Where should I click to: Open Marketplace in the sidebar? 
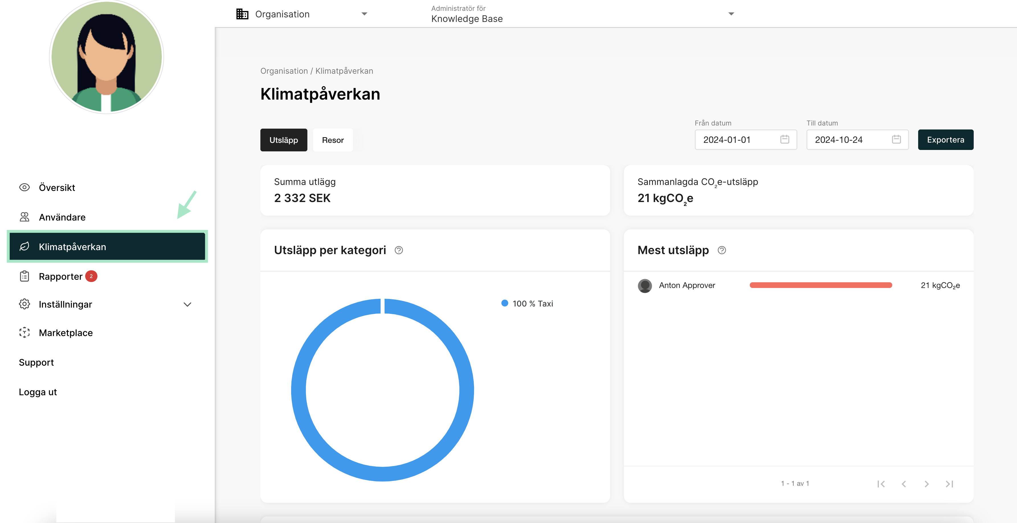(x=107, y=333)
